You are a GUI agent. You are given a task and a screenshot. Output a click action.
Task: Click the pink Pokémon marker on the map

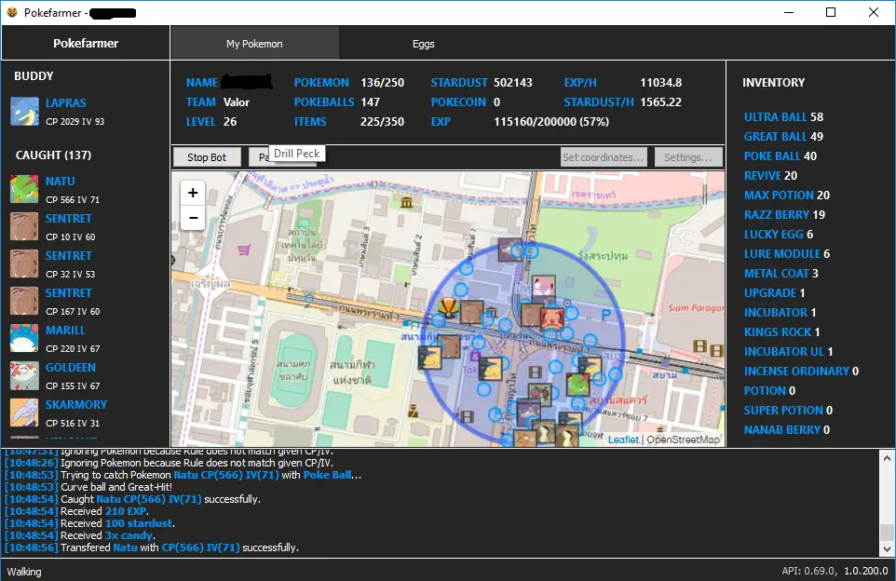pyautogui.click(x=543, y=287)
